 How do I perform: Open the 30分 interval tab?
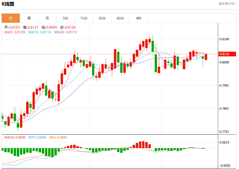(102, 18)
